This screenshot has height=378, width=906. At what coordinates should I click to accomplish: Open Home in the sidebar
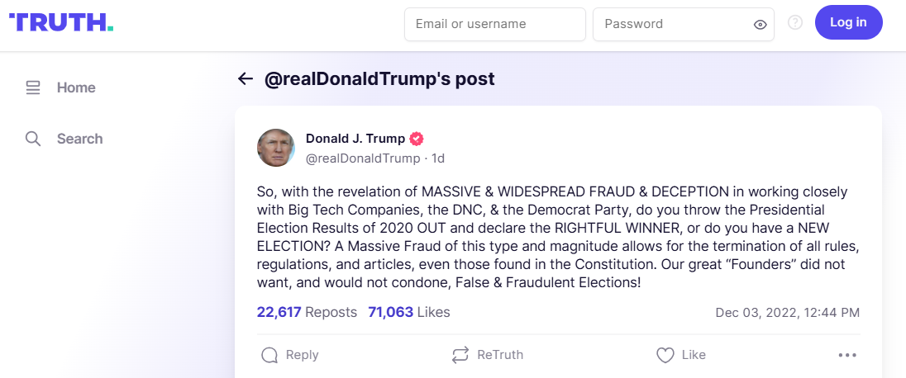pyautogui.click(x=76, y=87)
